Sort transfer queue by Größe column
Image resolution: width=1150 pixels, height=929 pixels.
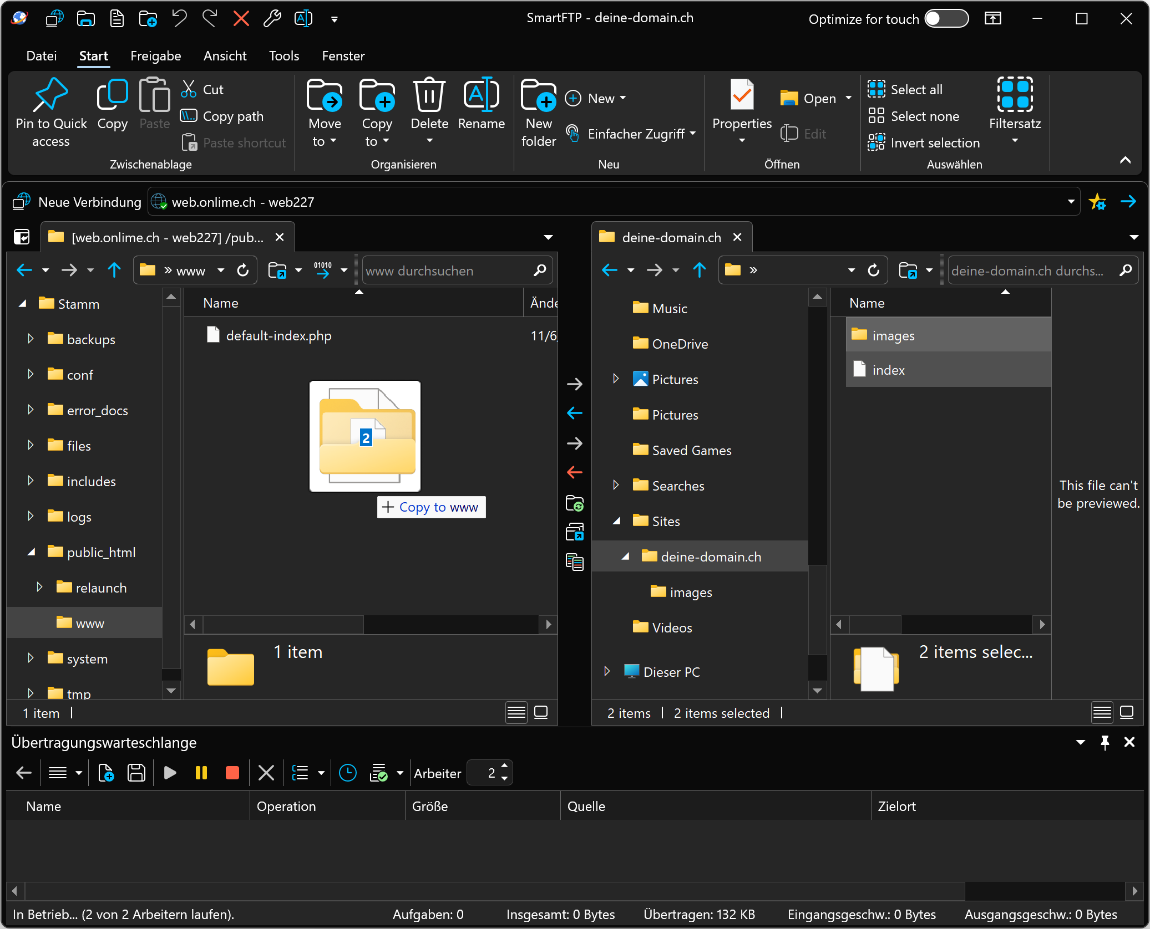tap(483, 806)
